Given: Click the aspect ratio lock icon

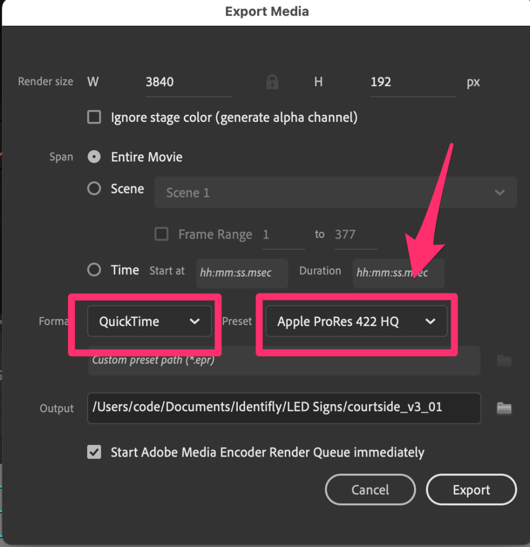Looking at the screenshot, I should pos(272,82).
